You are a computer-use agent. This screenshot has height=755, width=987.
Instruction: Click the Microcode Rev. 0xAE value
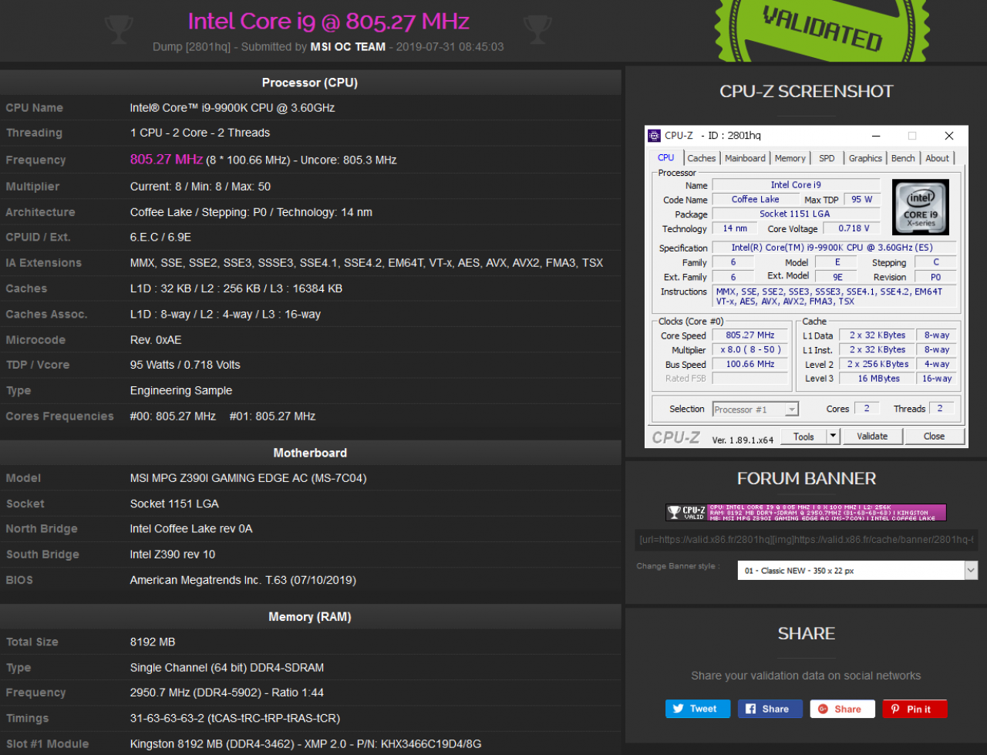(156, 340)
